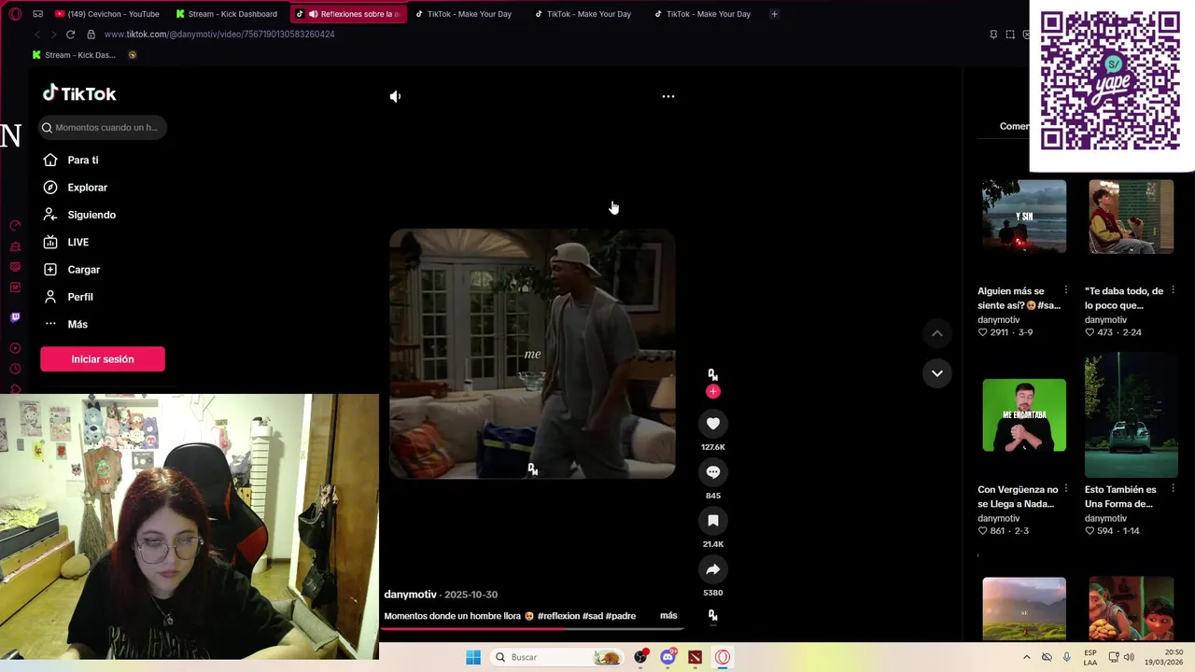This screenshot has width=1195, height=672.
Task: Expand the video description with más
Action: [668, 616]
